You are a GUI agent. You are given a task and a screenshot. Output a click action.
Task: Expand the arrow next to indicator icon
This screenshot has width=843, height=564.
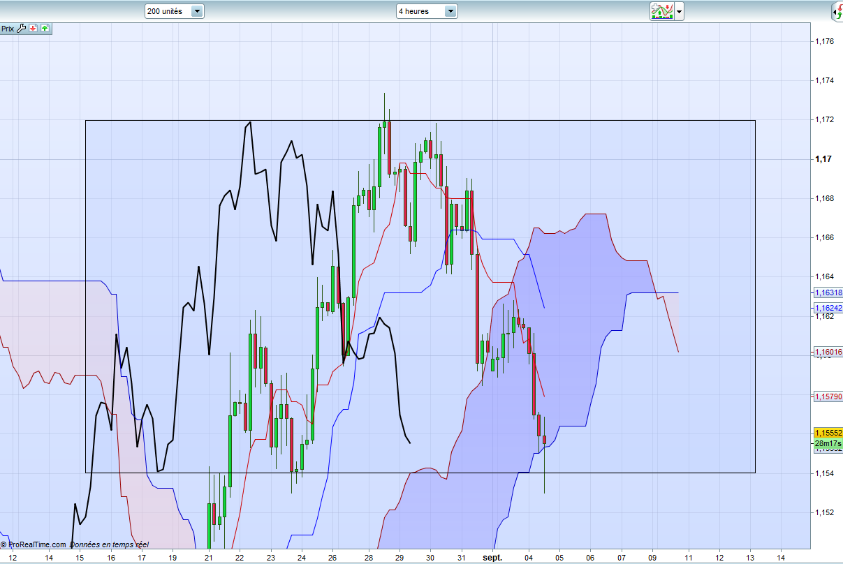[x=679, y=11]
